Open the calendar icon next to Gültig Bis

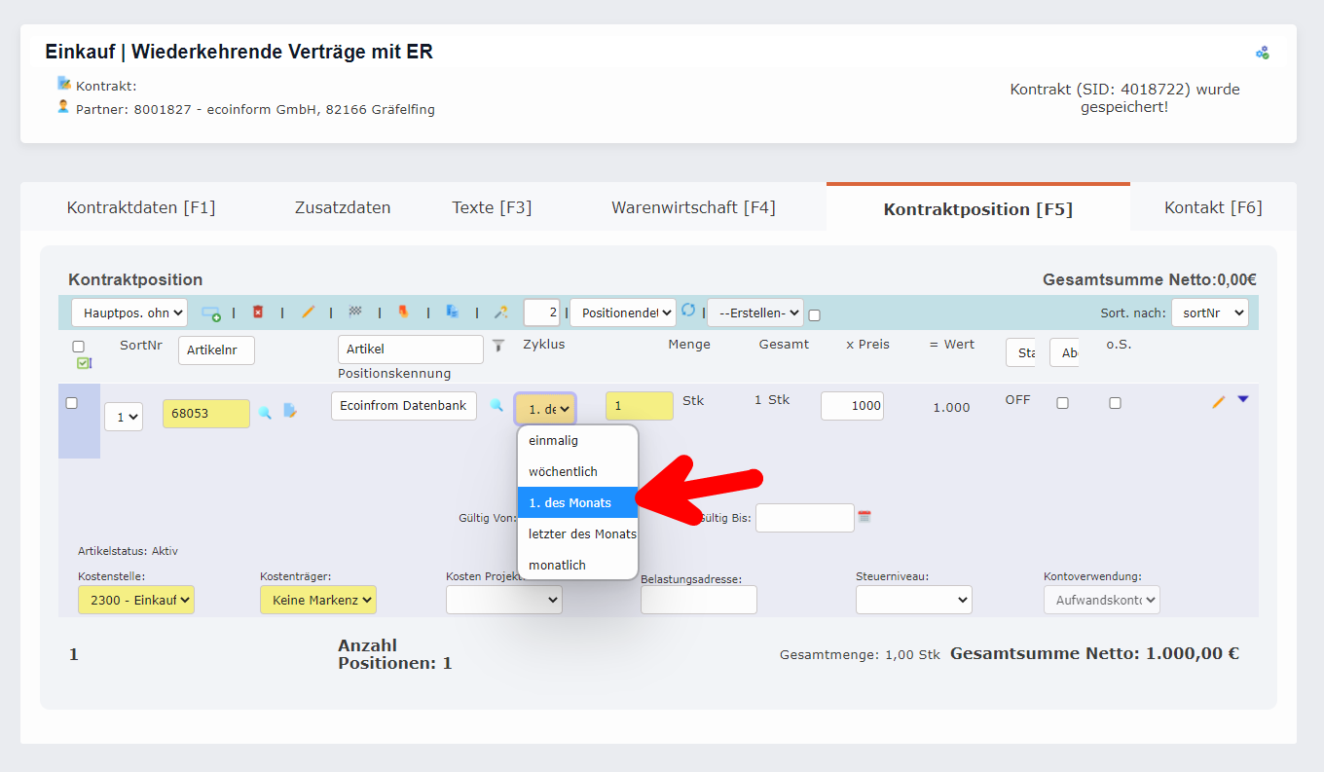(x=864, y=517)
